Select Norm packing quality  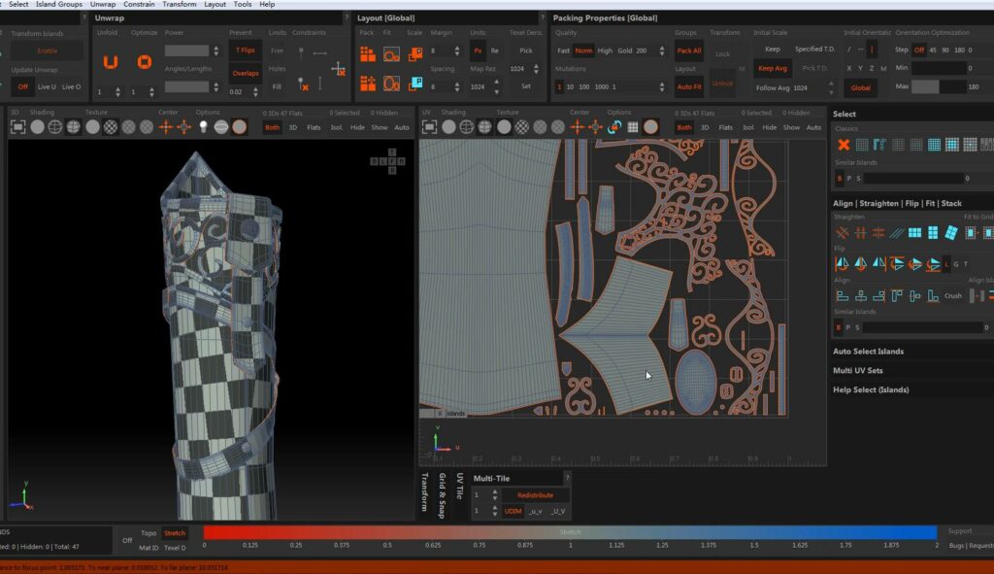pos(583,51)
